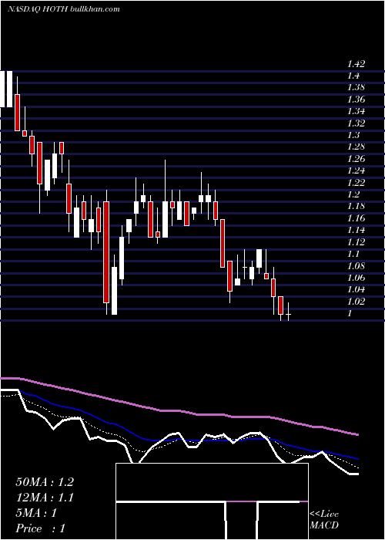Click the 1.24 price axis label
The width and height of the screenshot is (385, 540).
pyautogui.click(x=356, y=170)
